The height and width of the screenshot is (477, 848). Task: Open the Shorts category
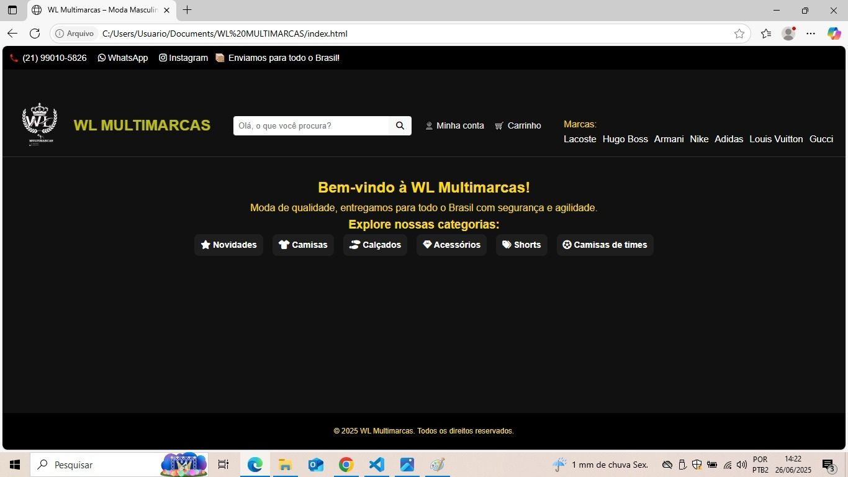click(x=521, y=245)
